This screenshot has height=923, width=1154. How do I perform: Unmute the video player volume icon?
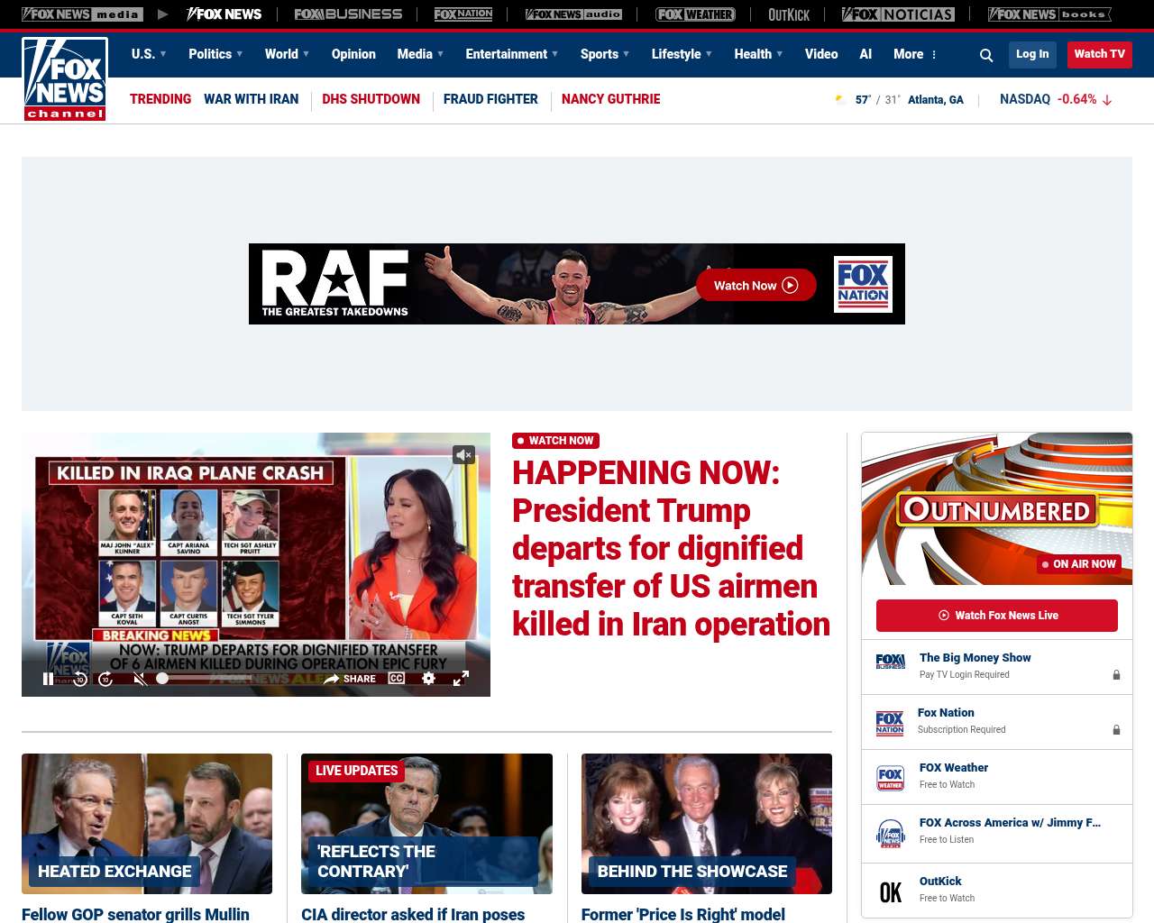pyautogui.click(x=140, y=679)
